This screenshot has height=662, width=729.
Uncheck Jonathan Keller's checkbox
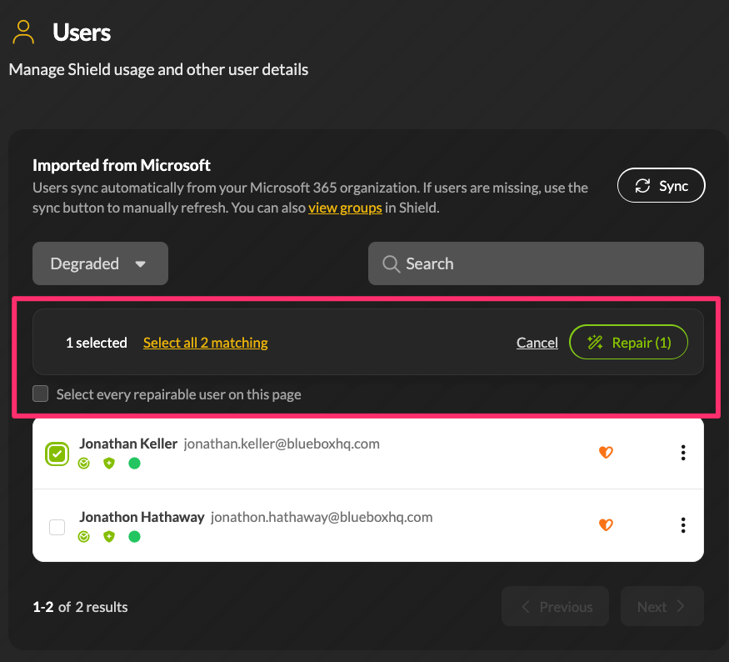tap(57, 454)
